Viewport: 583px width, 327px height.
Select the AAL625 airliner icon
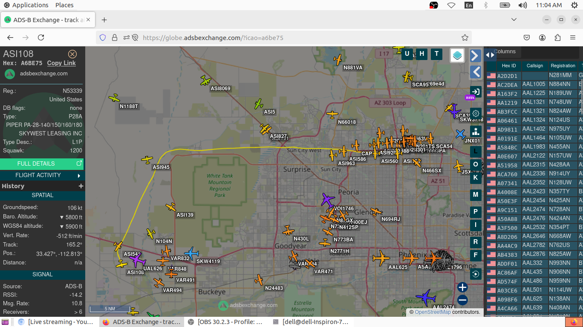click(381, 258)
